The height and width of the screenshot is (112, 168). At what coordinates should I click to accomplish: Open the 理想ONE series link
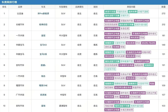(x=43, y=86)
